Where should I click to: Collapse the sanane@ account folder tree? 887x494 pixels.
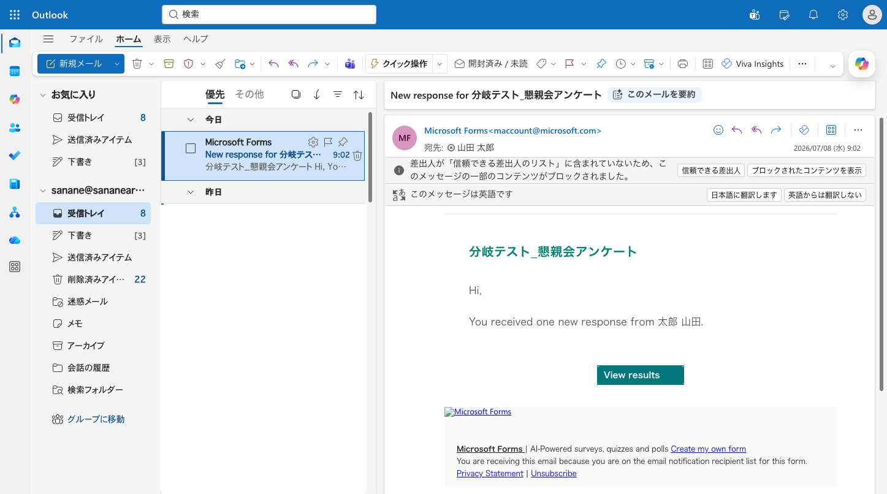(x=43, y=191)
